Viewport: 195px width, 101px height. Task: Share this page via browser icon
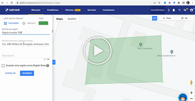(155, 3)
